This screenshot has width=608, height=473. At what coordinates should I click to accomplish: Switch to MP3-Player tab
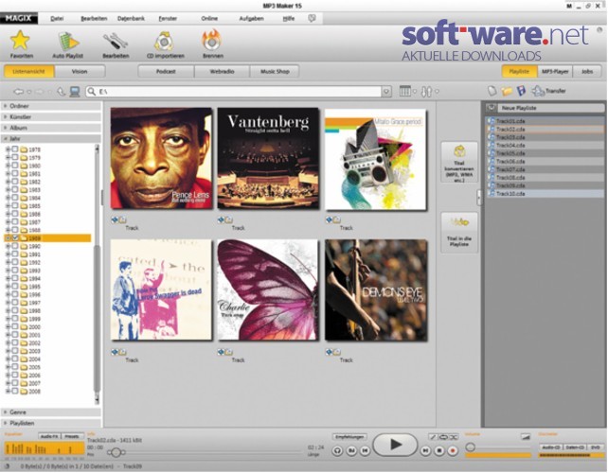(x=555, y=72)
